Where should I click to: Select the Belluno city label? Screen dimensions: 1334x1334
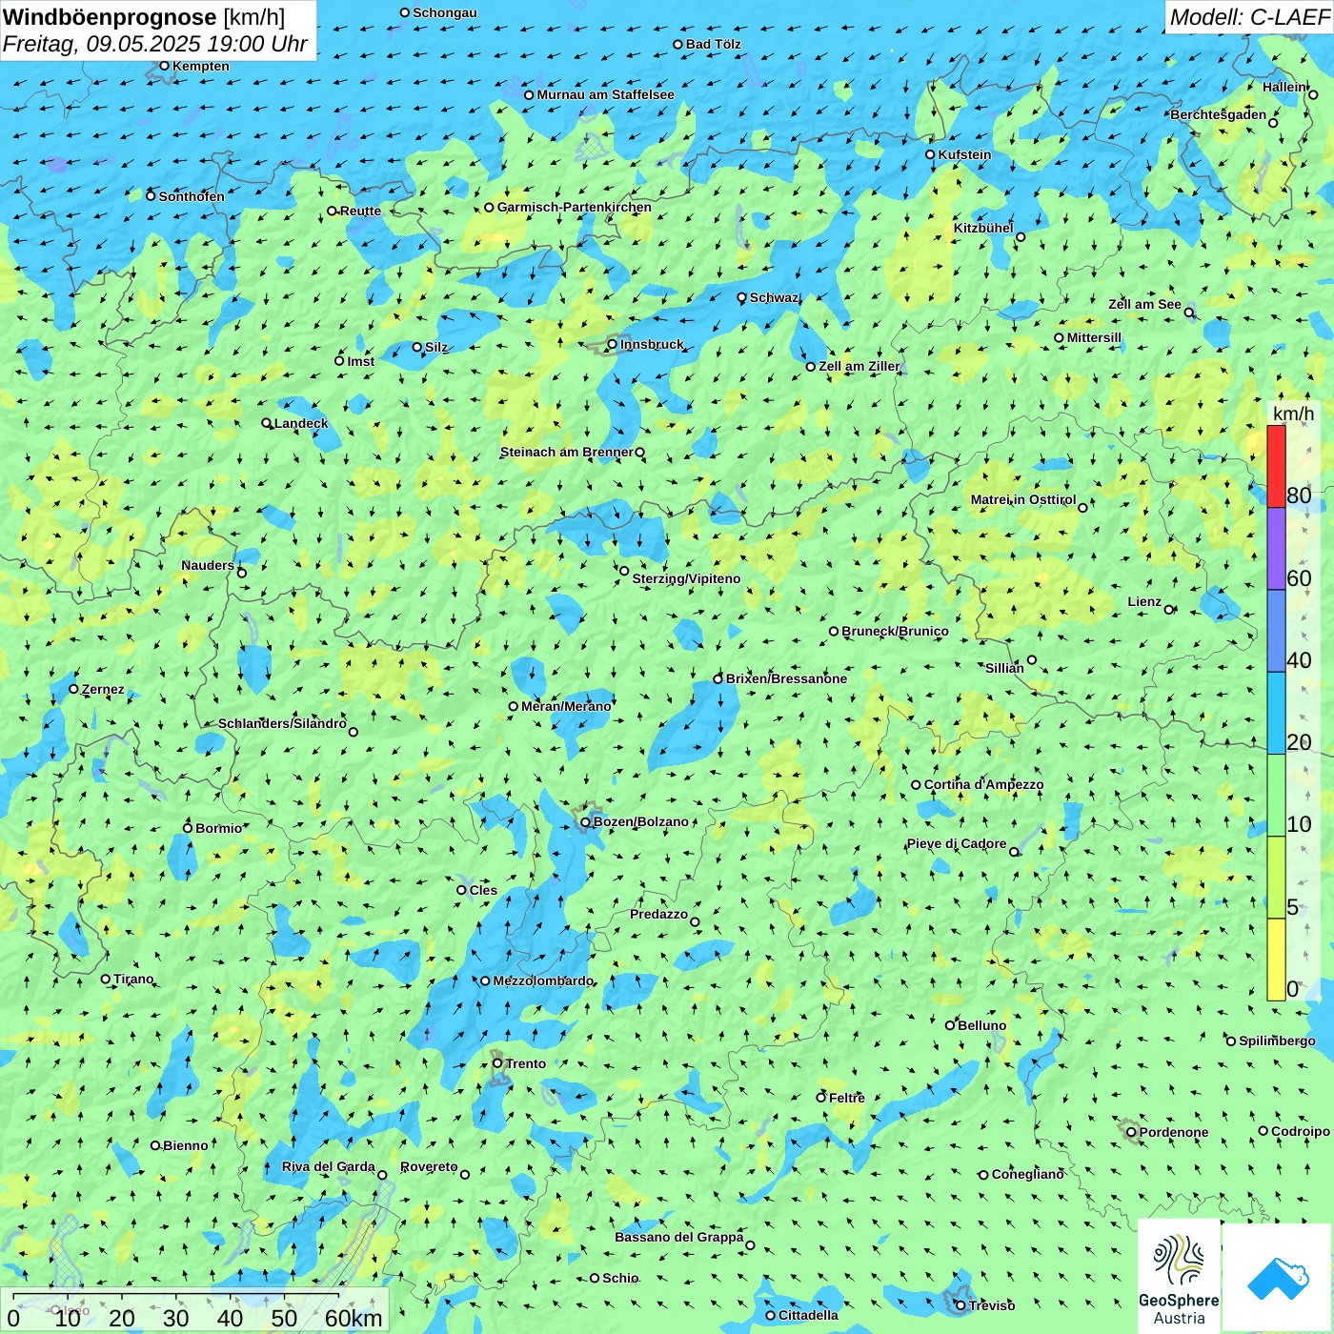(981, 1025)
